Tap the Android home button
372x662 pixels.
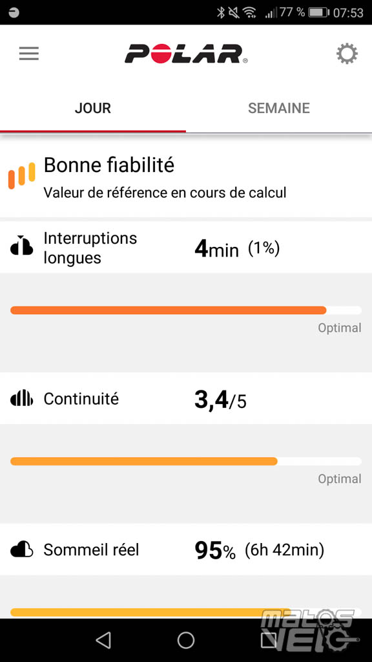pos(185,640)
